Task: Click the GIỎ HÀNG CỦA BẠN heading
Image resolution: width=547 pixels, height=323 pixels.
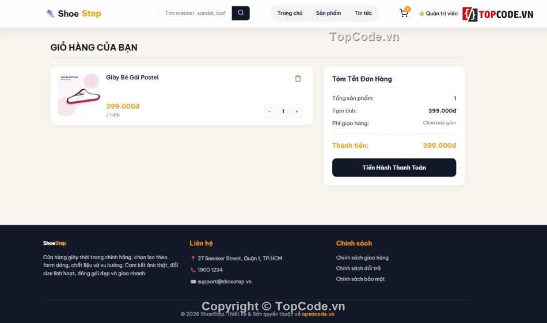Action: coord(94,47)
